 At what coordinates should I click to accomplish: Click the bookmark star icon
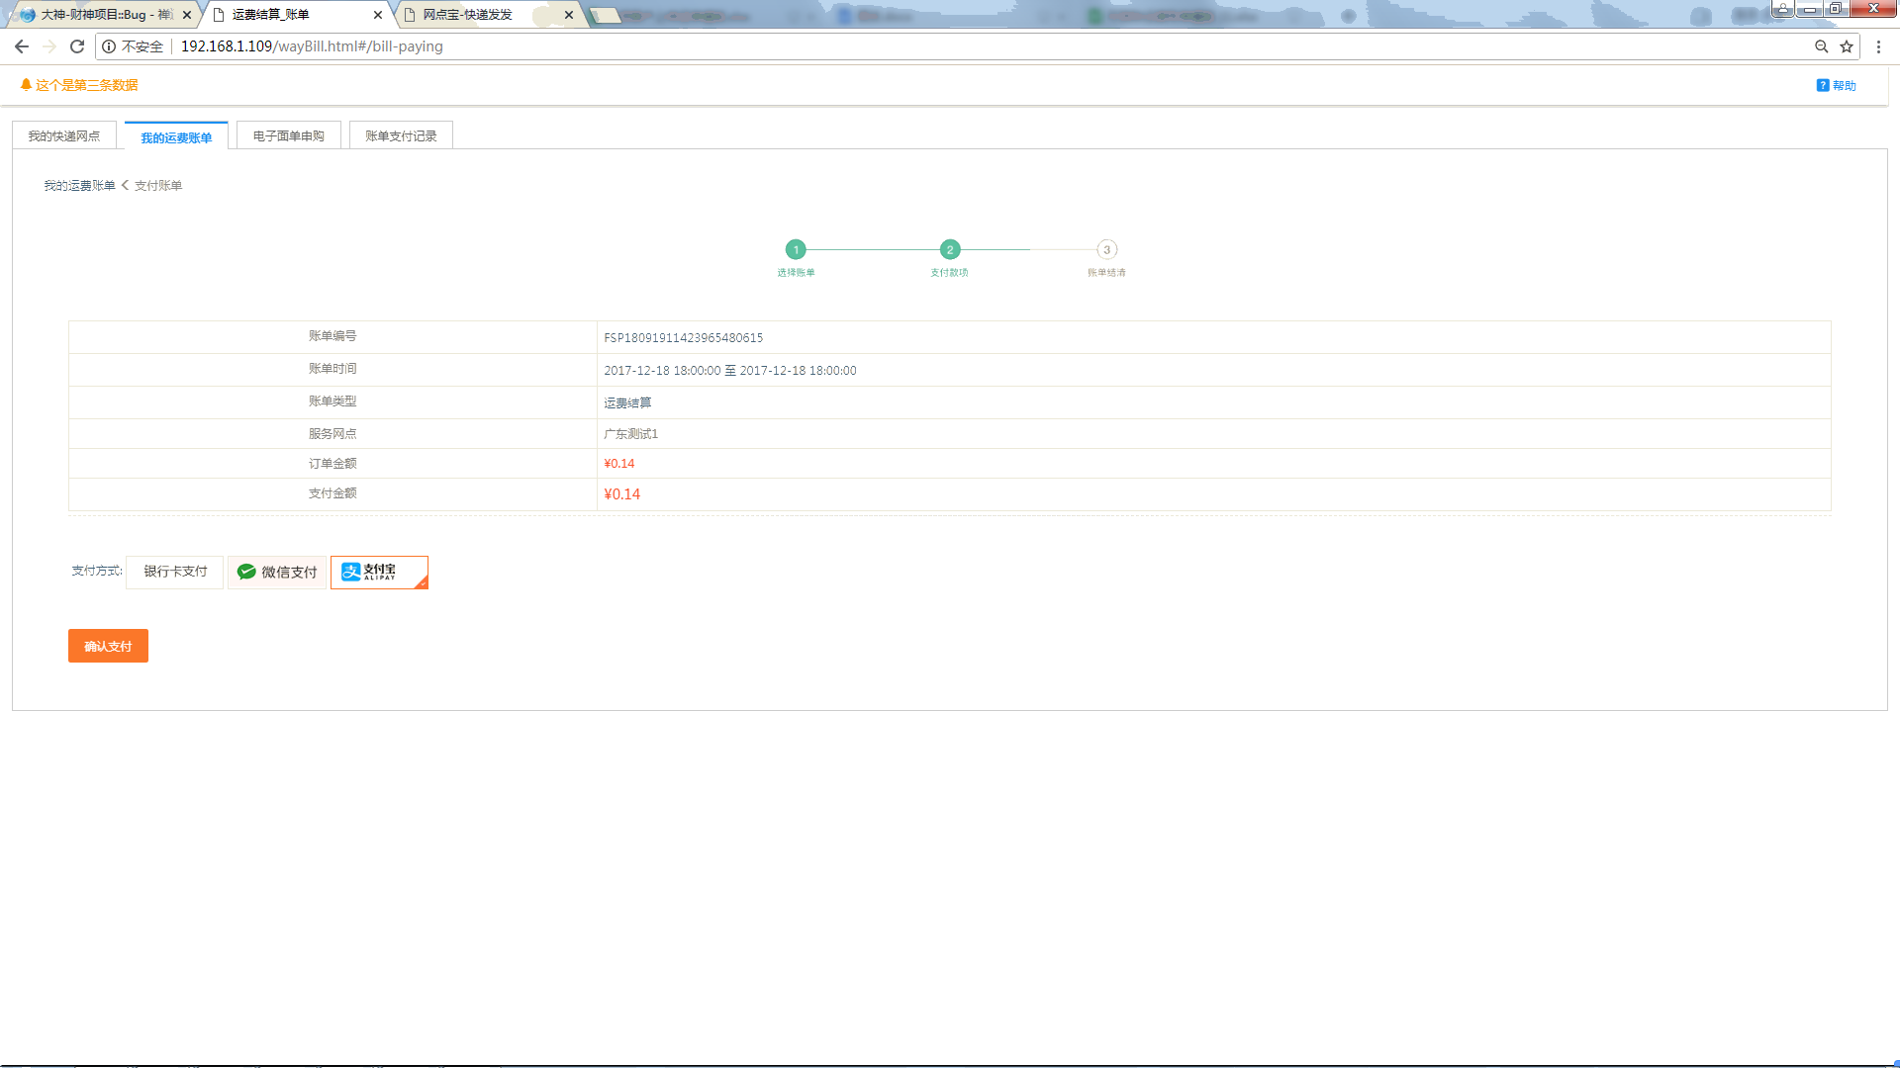coord(1847,46)
